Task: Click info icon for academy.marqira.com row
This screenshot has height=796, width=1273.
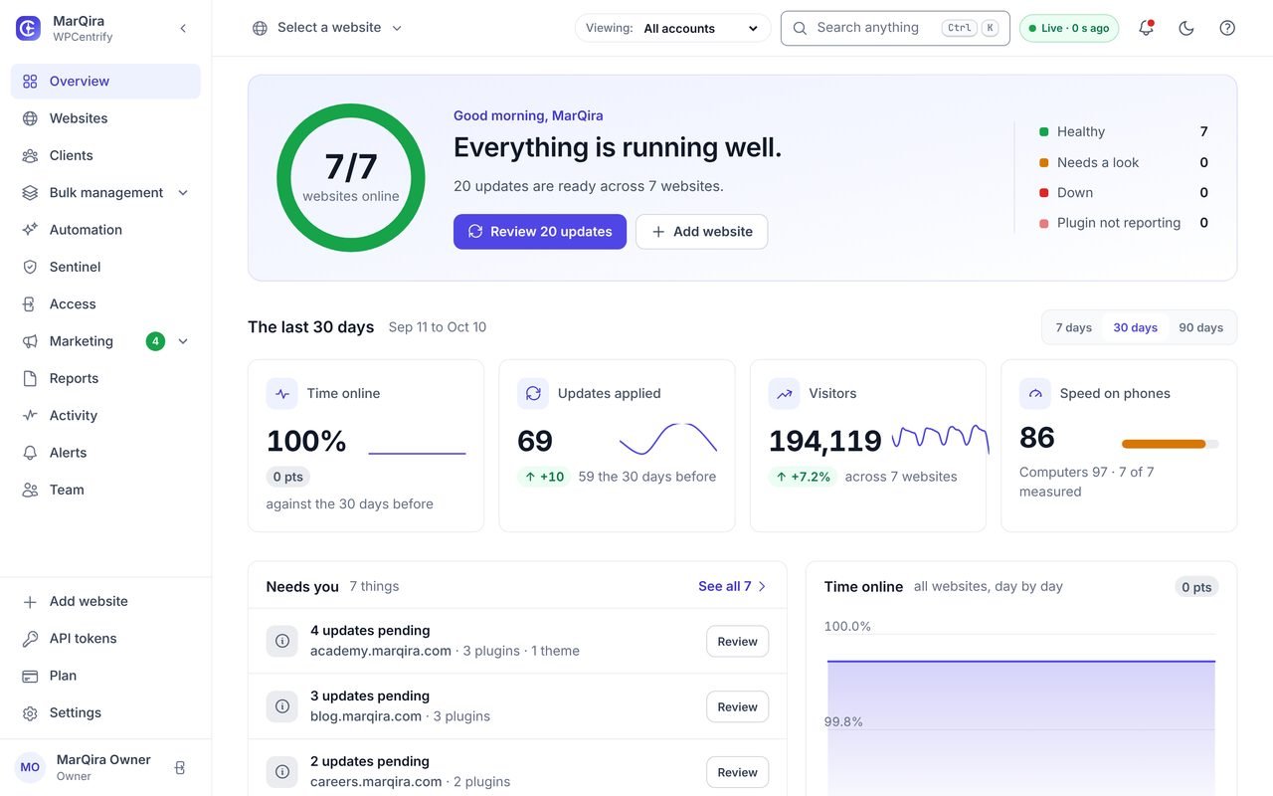Action: pos(282,641)
